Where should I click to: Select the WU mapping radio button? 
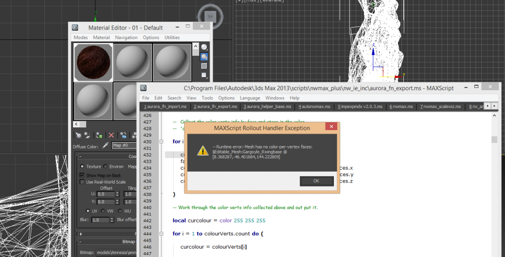pyautogui.click(x=119, y=211)
